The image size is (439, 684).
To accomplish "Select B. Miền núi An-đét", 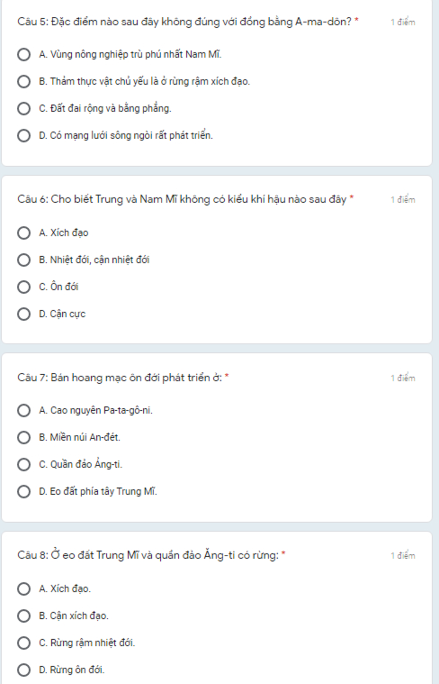I will [24, 438].
